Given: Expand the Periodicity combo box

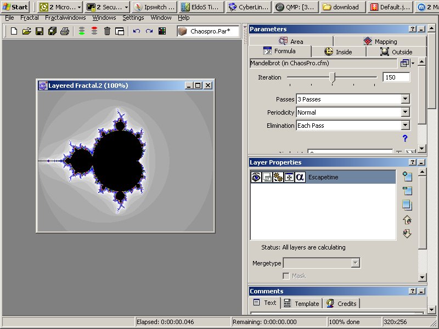Looking at the screenshot, I should tap(405, 112).
